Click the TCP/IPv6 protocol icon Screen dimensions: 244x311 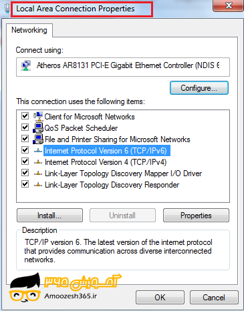tap(38, 151)
